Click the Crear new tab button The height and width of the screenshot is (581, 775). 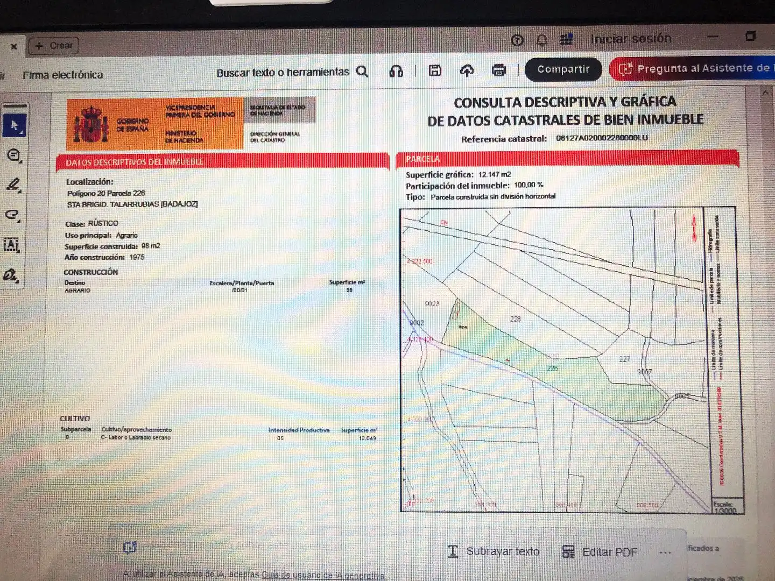click(x=54, y=46)
